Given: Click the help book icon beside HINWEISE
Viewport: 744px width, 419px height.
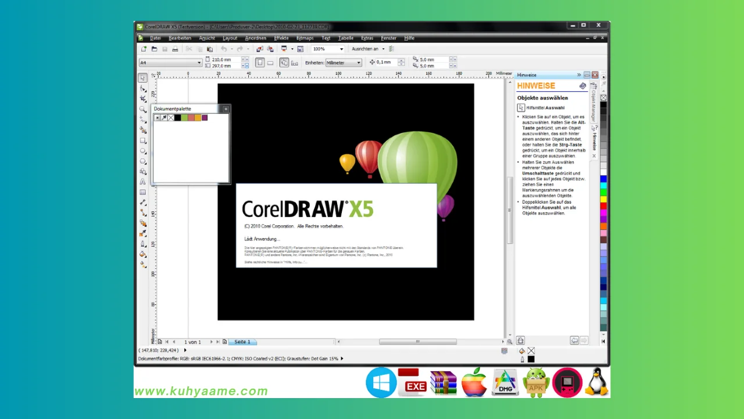Looking at the screenshot, I should [x=583, y=86].
